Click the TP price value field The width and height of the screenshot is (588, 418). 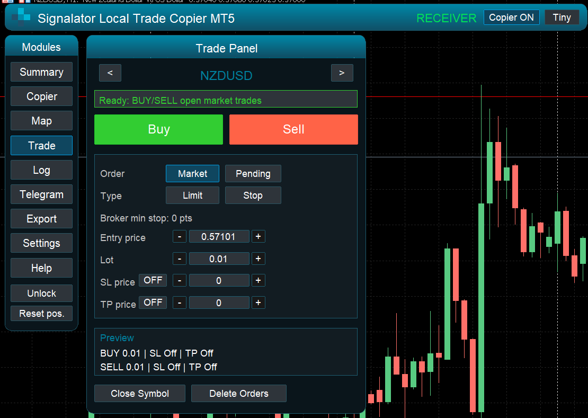click(219, 303)
